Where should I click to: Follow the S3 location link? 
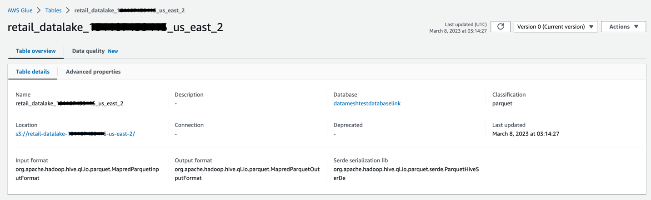tap(75, 134)
